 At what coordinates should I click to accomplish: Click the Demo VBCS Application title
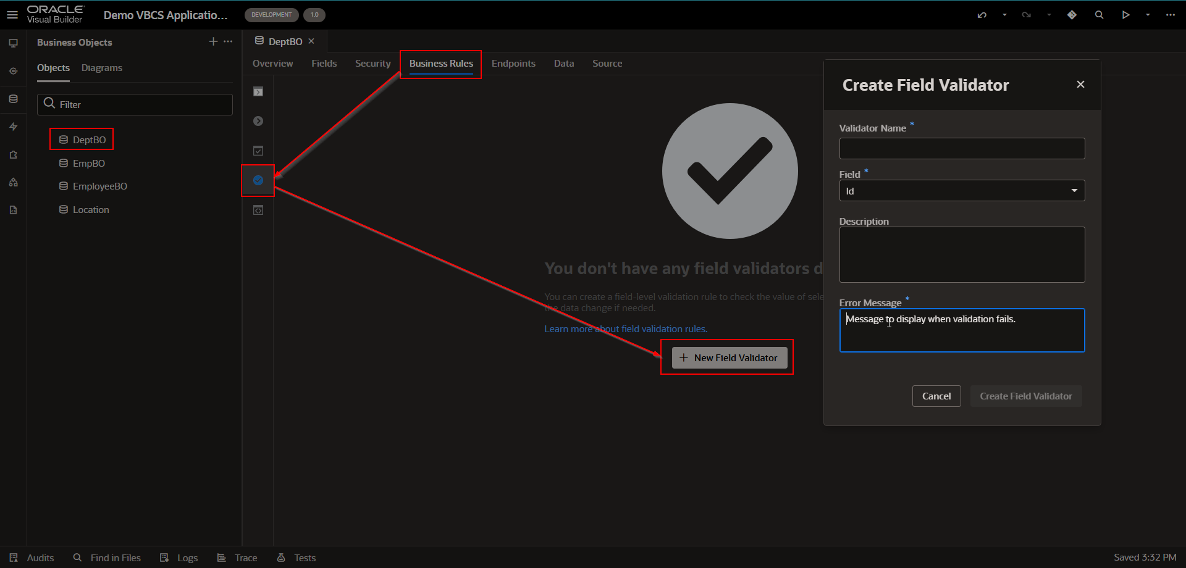166,15
